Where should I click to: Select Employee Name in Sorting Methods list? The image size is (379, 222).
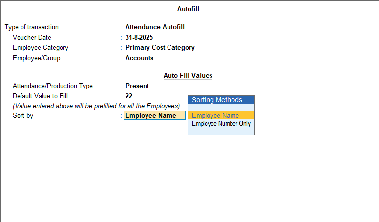point(215,116)
